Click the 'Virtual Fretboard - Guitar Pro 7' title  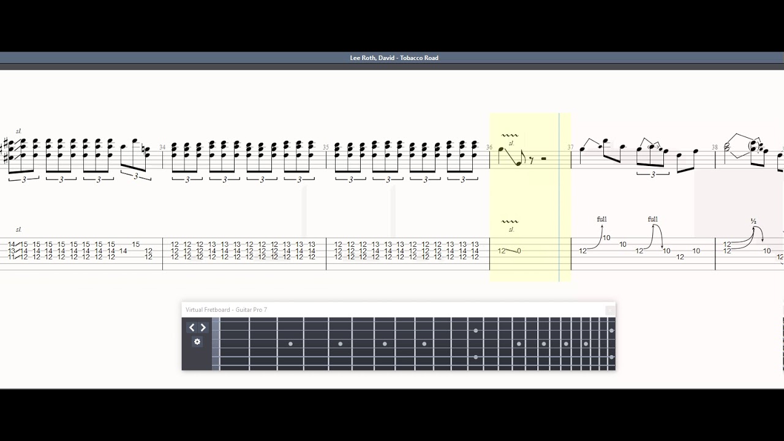[x=227, y=310]
